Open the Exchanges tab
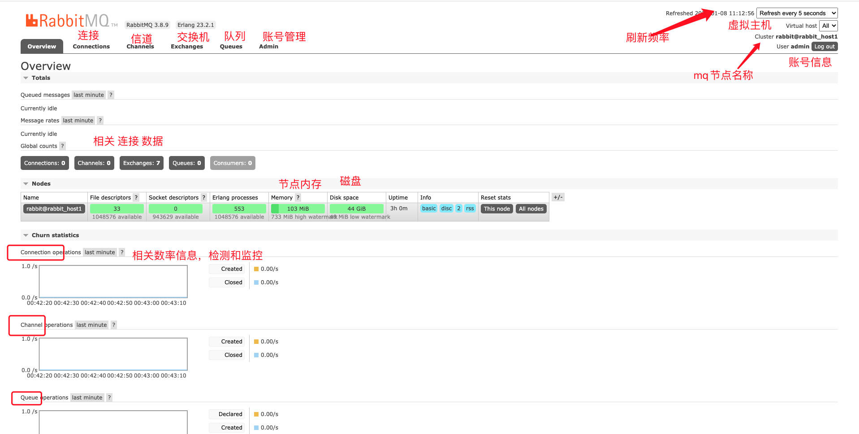The image size is (859, 434). tap(187, 46)
